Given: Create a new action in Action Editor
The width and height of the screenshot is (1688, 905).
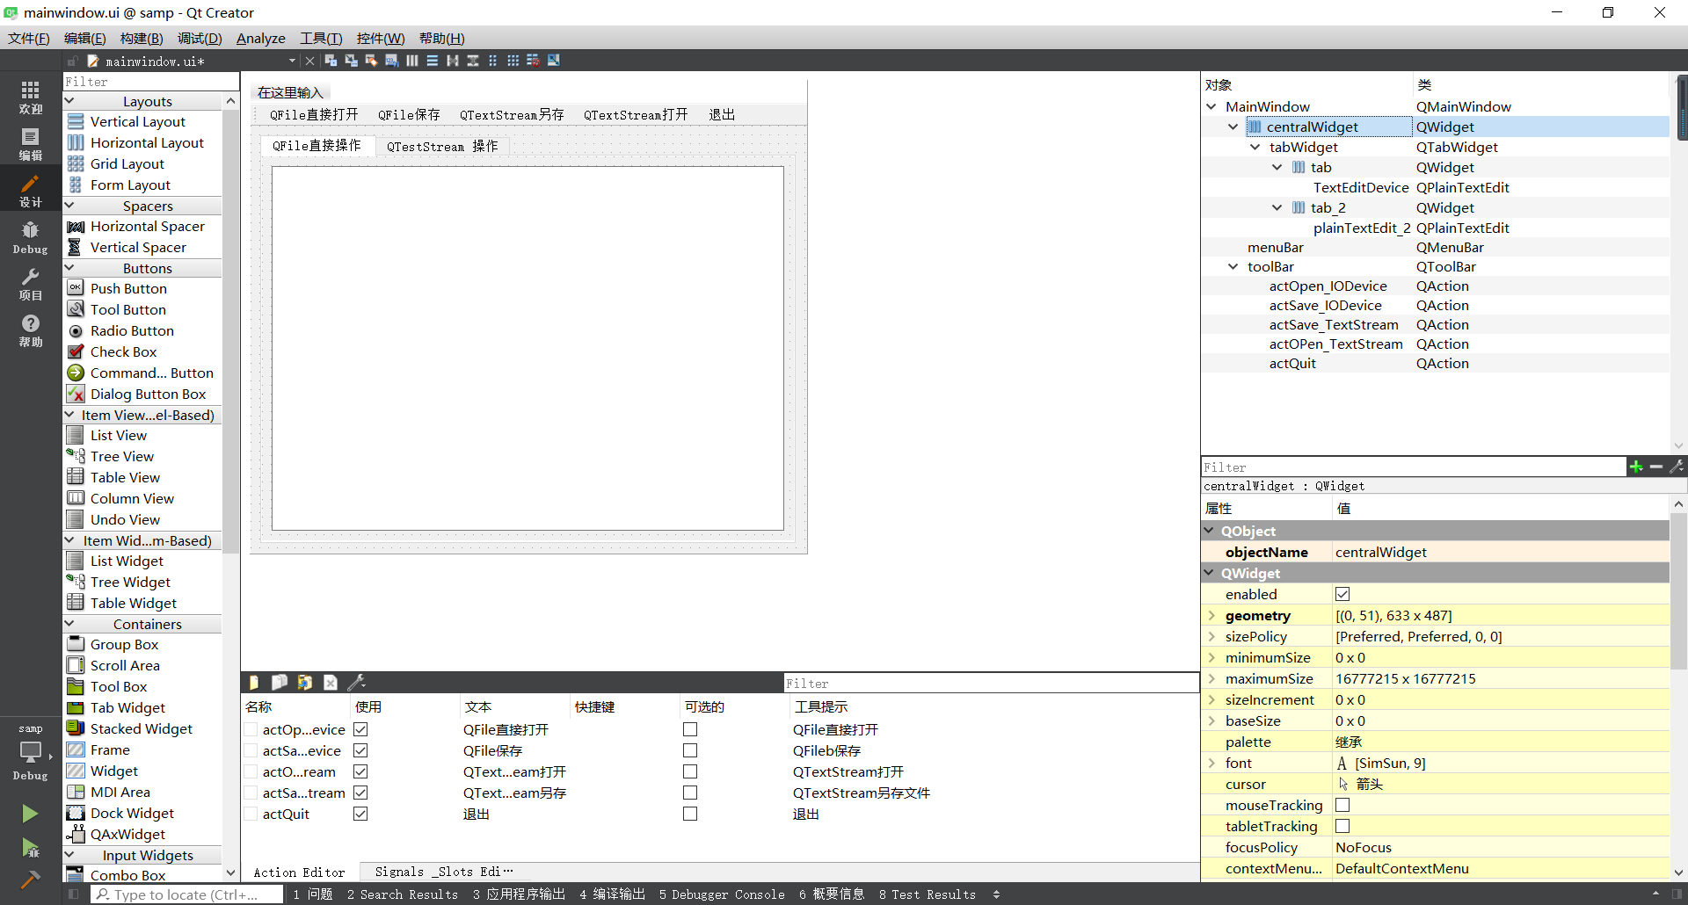Looking at the screenshot, I should [254, 683].
